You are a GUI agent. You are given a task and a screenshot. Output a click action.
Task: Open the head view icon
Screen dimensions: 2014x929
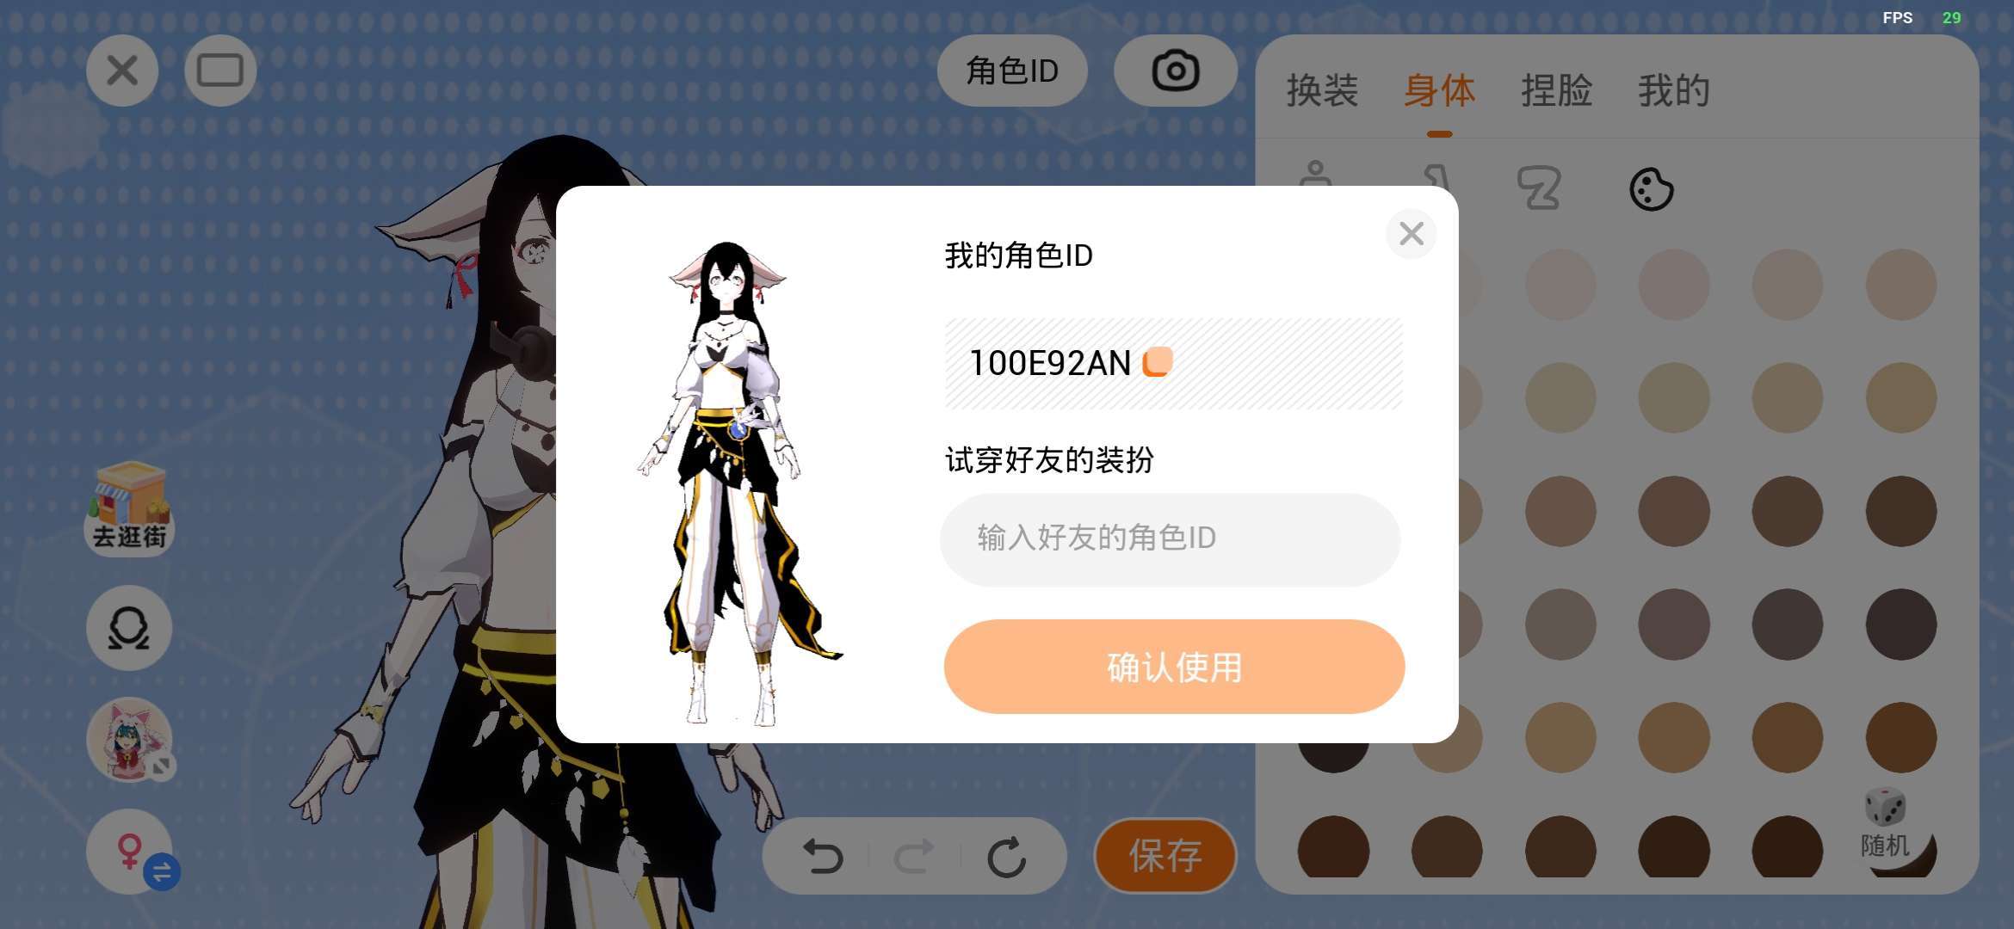pos(129,629)
